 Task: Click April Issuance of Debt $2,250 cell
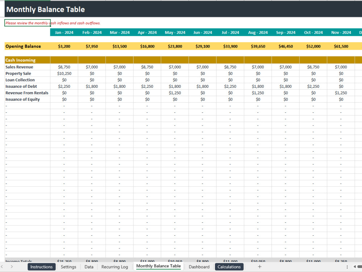click(147, 86)
